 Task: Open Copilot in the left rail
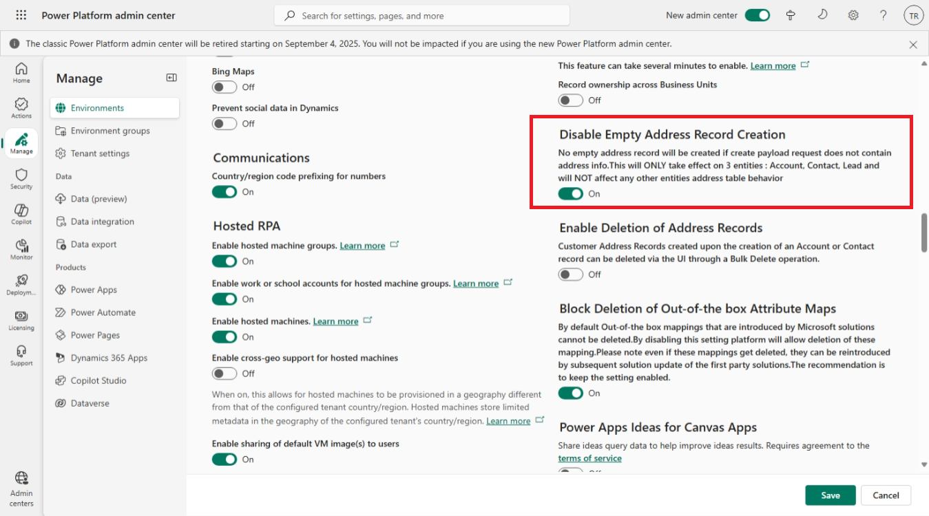[x=21, y=214]
